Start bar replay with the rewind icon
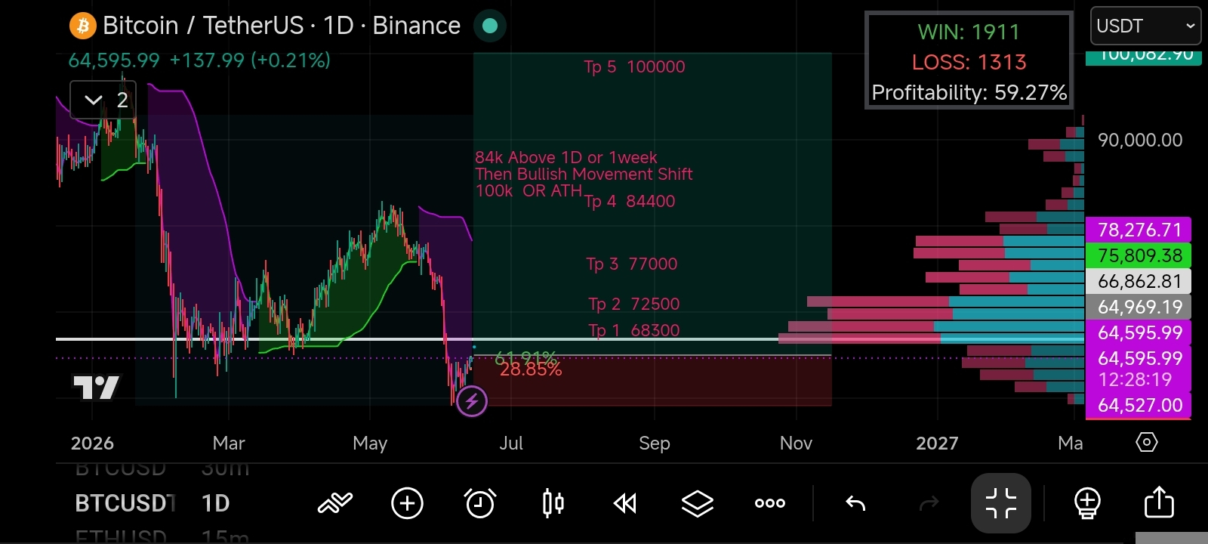This screenshot has width=1208, height=544. click(x=625, y=503)
